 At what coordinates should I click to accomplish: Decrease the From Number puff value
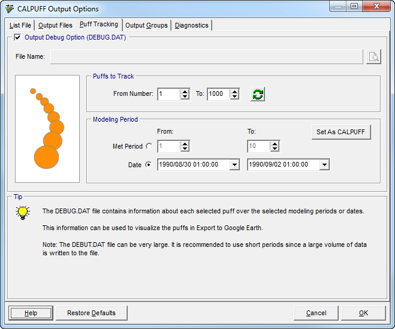185,96
